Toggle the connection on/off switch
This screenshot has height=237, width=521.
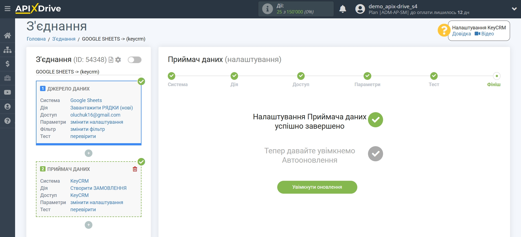click(x=135, y=60)
